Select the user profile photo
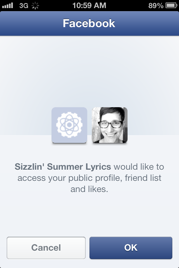Screen dimensions: 179x268 (110, 125)
